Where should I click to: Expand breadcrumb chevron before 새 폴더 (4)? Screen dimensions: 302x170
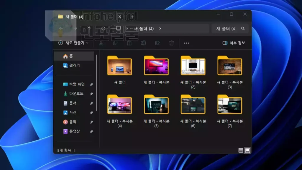[127, 29]
